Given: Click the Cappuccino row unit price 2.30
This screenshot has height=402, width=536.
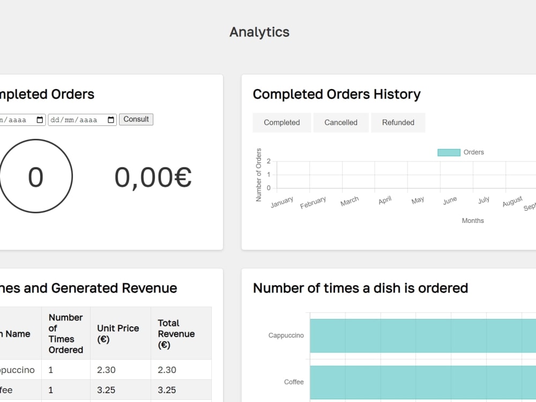Looking at the screenshot, I should coord(106,370).
